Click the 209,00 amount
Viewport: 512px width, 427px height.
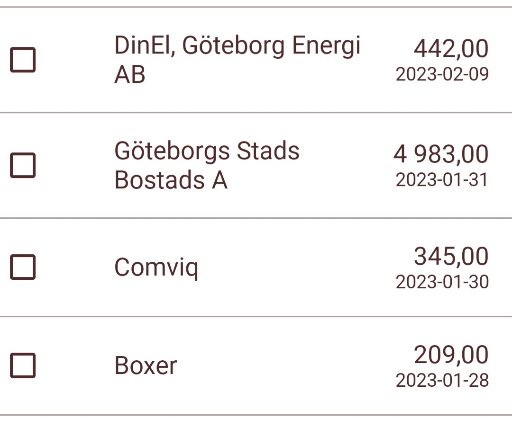point(451,355)
